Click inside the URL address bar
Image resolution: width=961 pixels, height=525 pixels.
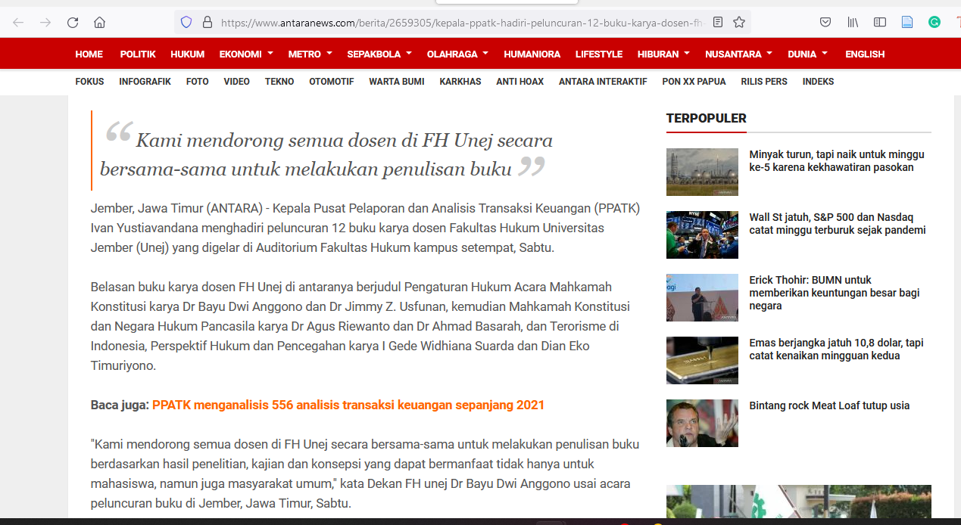point(454,22)
